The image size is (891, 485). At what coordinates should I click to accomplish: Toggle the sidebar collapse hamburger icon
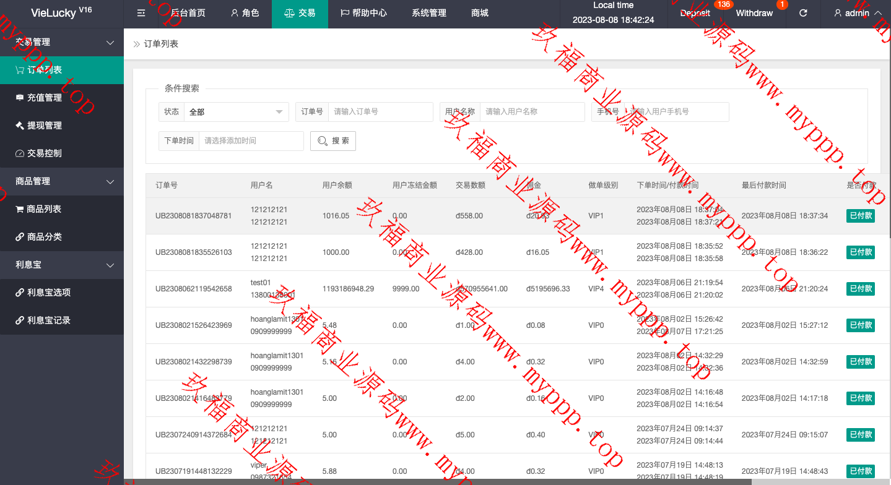141,13
